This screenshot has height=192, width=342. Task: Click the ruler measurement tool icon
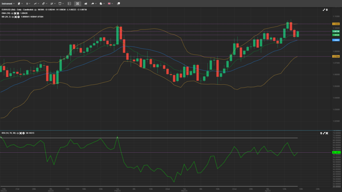(x=43, y=3)
